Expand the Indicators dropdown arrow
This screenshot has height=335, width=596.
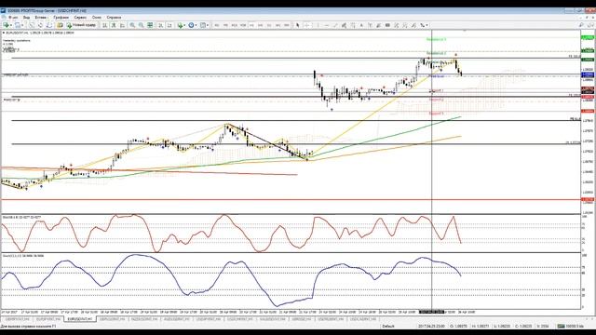[x=185, y=25]
